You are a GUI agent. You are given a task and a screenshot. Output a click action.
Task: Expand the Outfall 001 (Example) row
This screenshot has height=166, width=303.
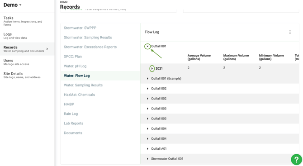(x=147, y=78)
